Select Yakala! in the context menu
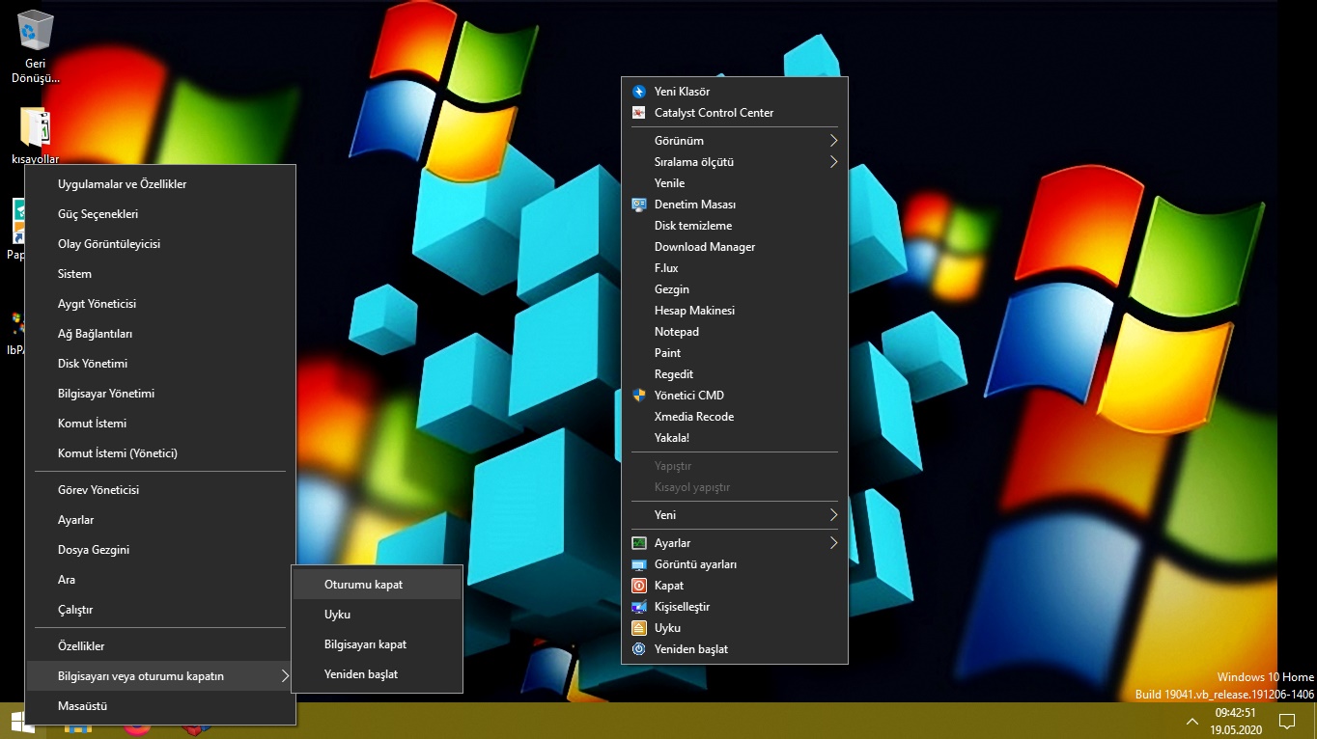Image resolution: width=1317 pixels, height=739 pixels. [735, 438]
